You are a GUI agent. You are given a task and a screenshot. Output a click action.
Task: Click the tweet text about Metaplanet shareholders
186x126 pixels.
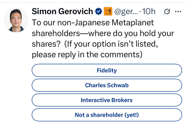[103, 38]
